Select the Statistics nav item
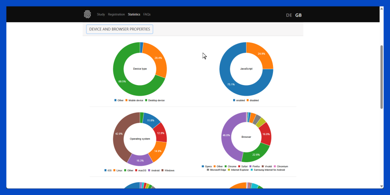The height and width of the screenshot is (195, 390). 134,14
